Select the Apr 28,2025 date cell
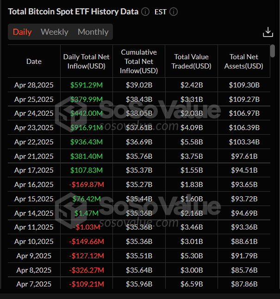Screen dimensions: 280x299 [x=34, y=85]
